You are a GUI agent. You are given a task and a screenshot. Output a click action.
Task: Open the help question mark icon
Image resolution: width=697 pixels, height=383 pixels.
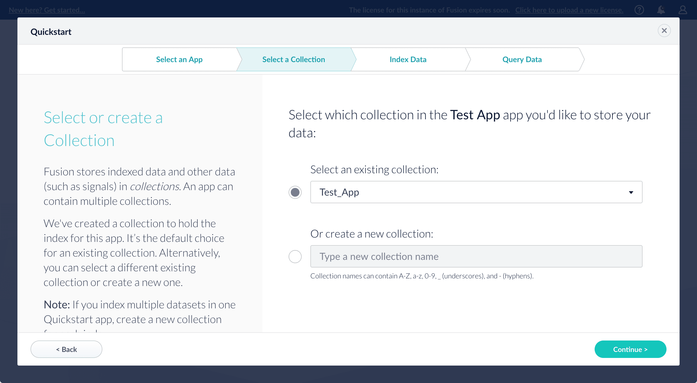click(639, 10)
